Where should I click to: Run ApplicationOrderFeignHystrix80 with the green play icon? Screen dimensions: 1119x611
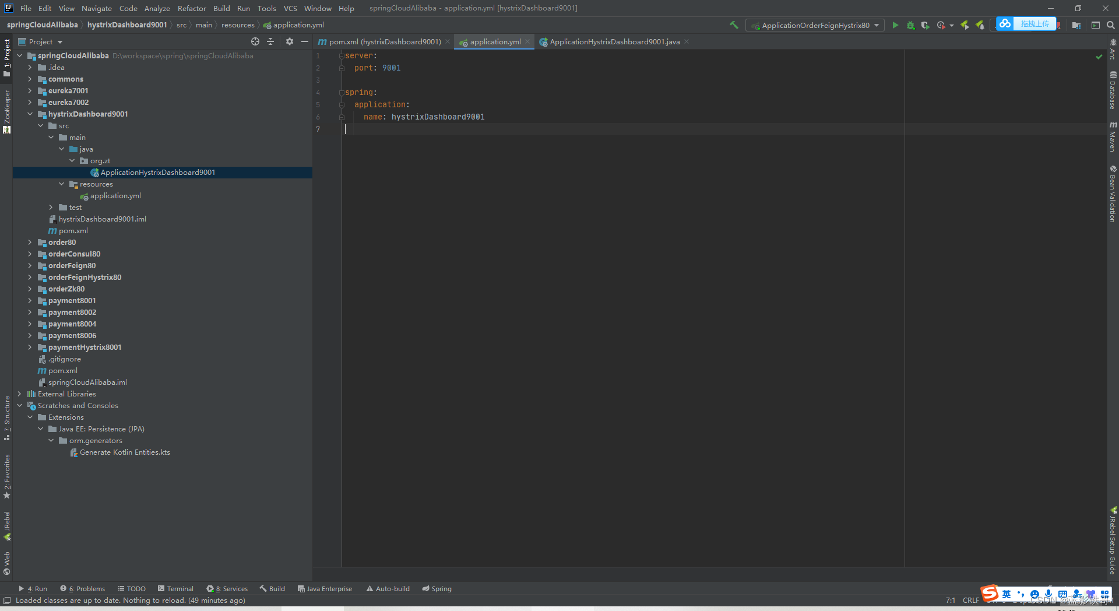(x=895, y=25)
